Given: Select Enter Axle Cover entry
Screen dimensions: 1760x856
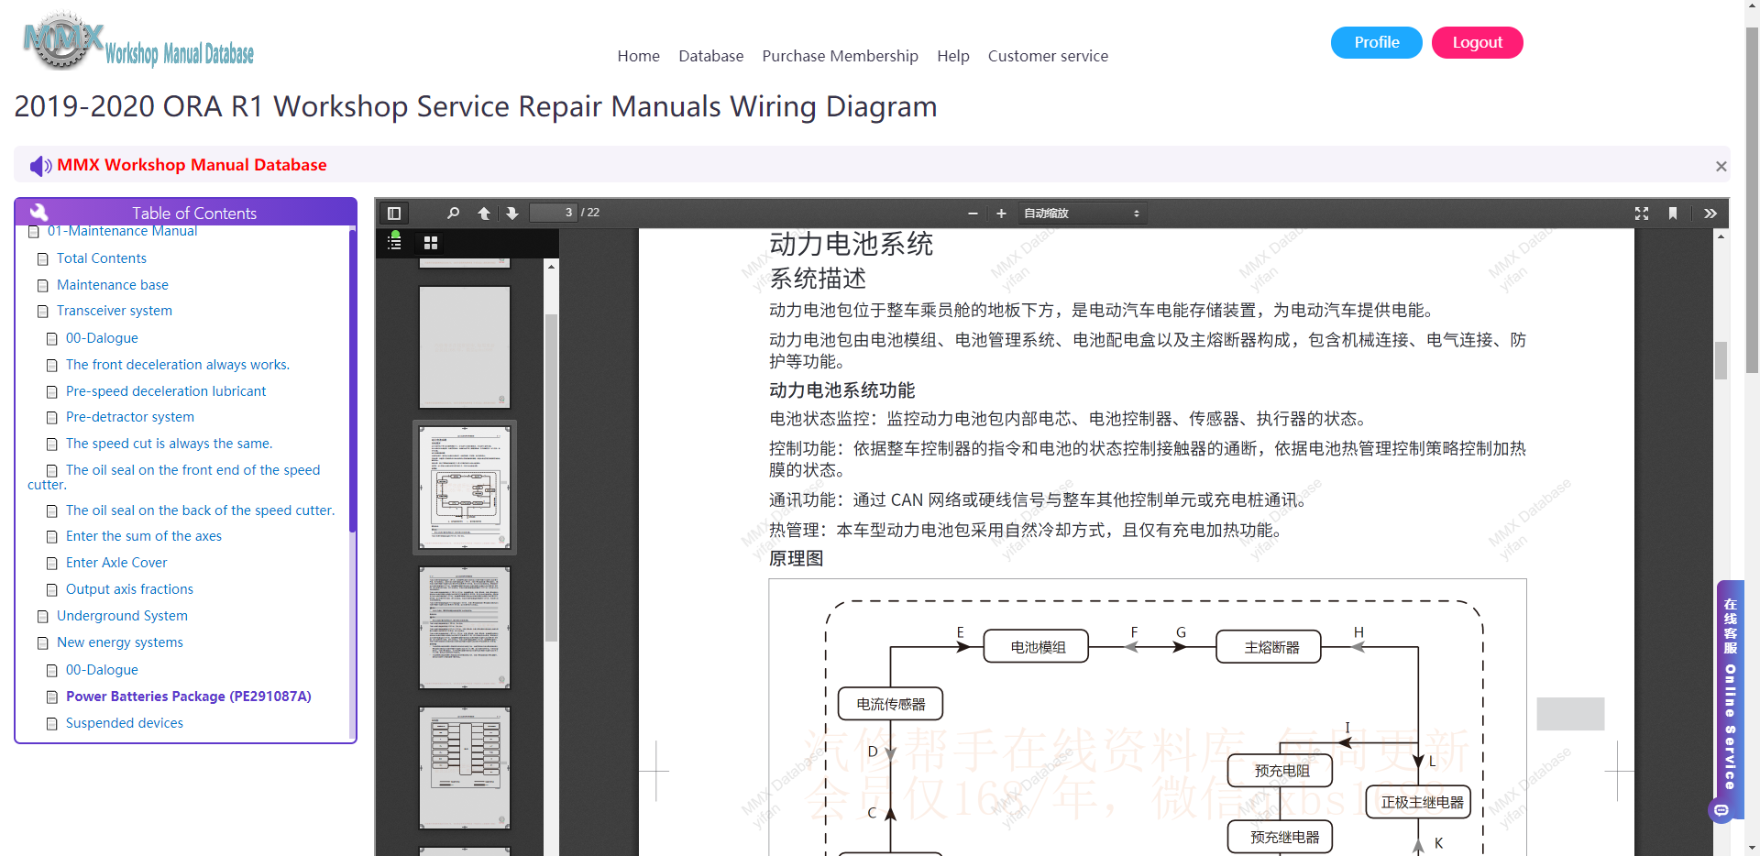Looking at the screenshot, I should pos(116,563).
